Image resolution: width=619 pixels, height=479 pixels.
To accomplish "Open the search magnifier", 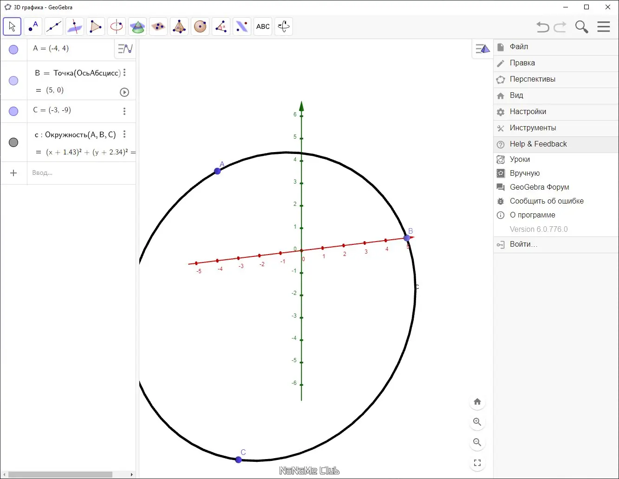I will pyautogui.click(x=581, y=27).
